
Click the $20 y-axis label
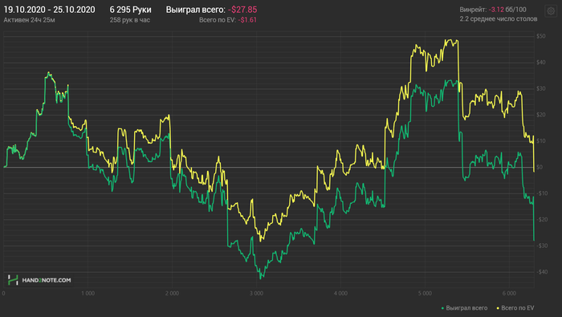click(x=541, y=115)
